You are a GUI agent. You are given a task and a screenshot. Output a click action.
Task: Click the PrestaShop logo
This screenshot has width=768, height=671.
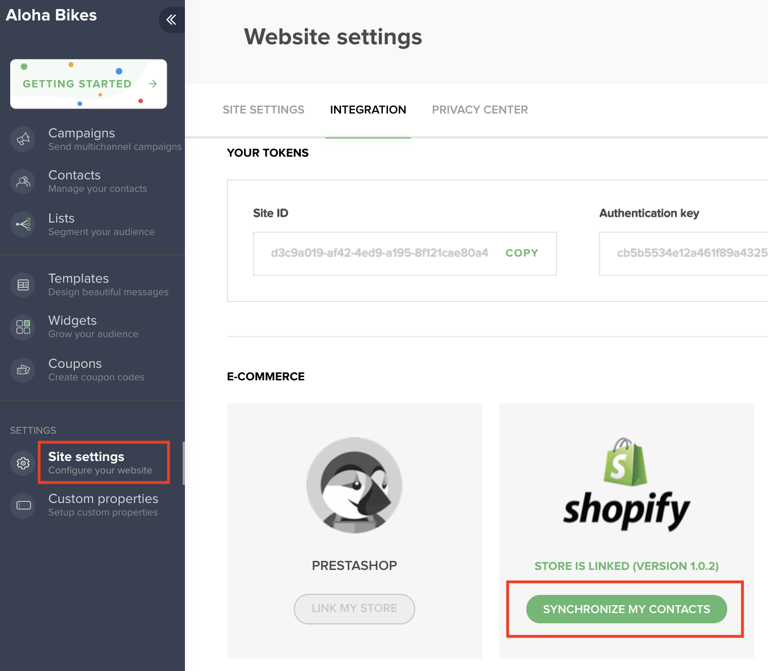355,485
